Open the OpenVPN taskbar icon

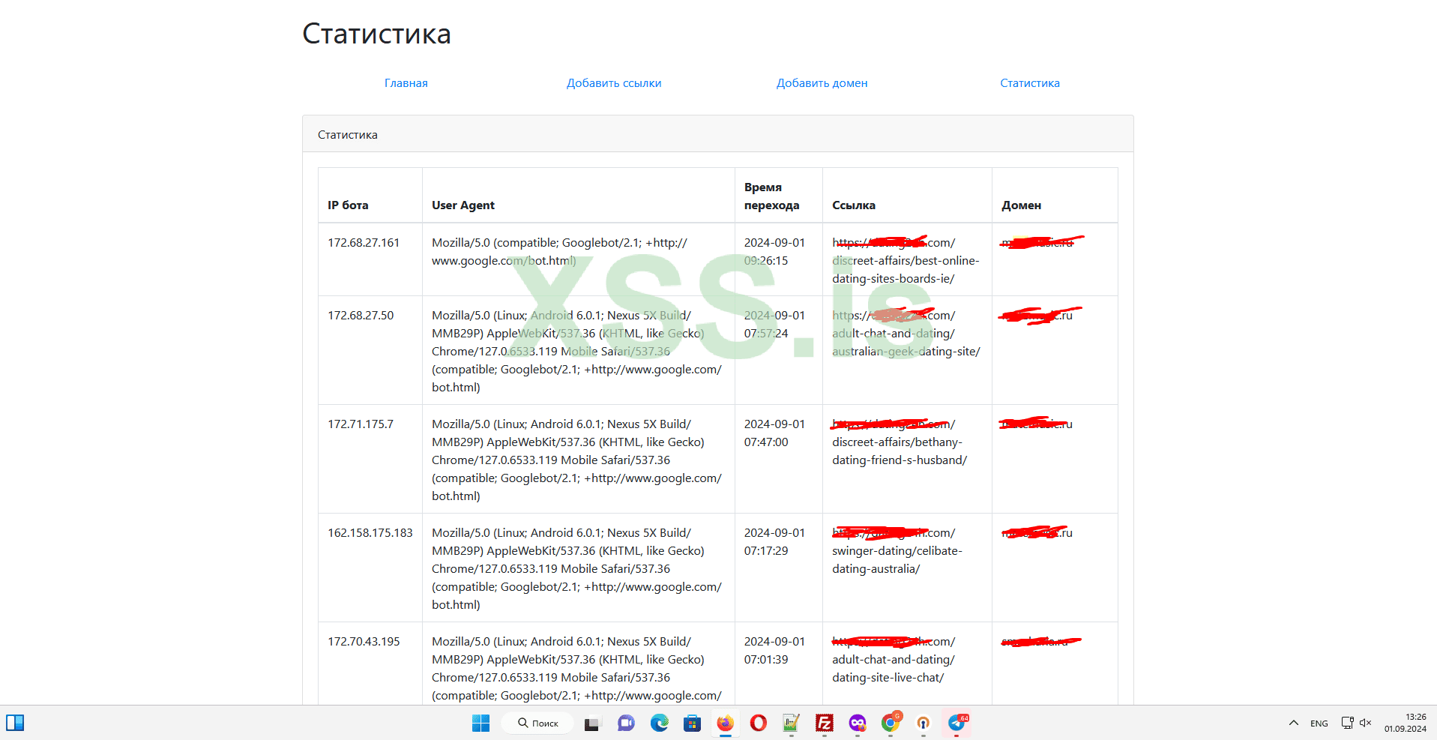(924, 723)
